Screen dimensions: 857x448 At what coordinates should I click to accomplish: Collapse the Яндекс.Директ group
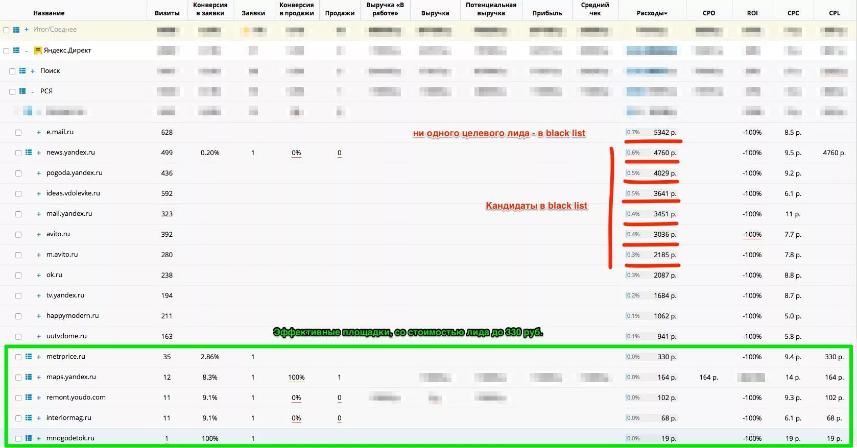[27, 51]
